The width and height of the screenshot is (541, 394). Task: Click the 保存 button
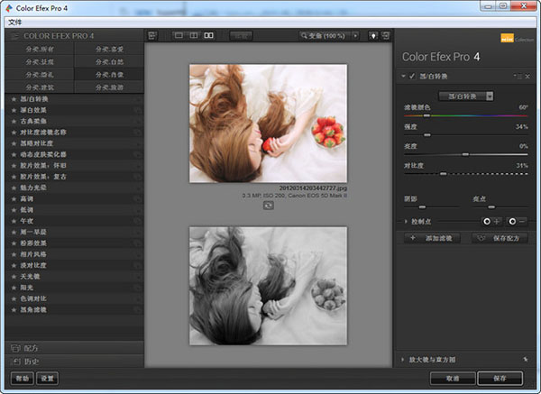click(x=500, y=378)
